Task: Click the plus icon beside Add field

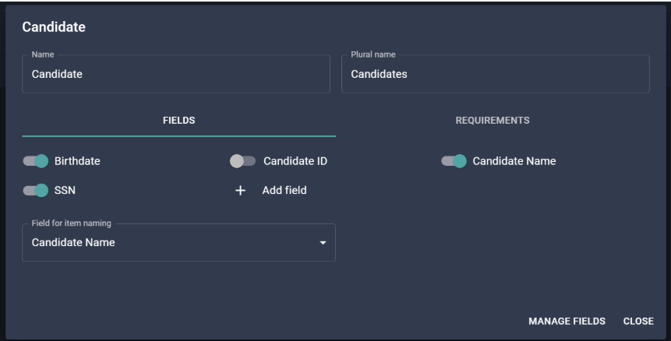Action: point(241,191)
